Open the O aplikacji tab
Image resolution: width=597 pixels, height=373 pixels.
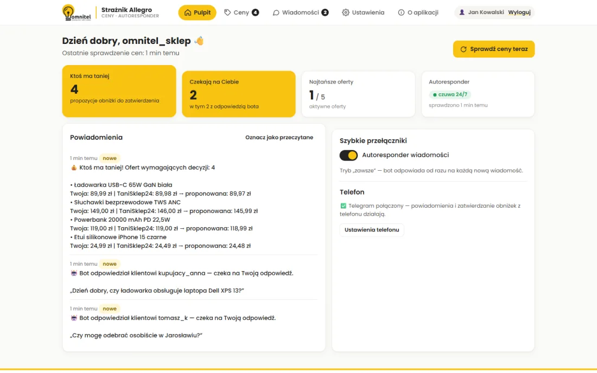[x=418, y=12]
